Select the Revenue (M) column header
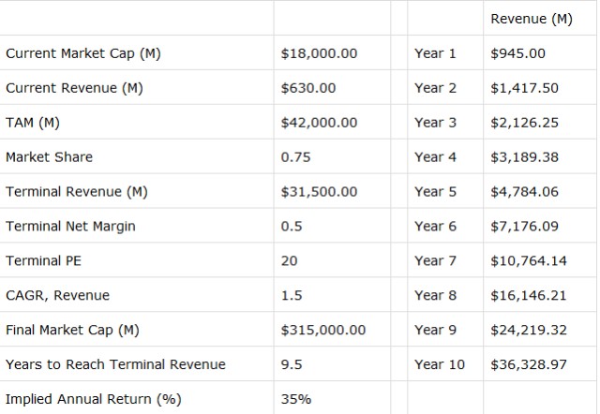This screenshot has width=600, height=414. coord(531,20)
